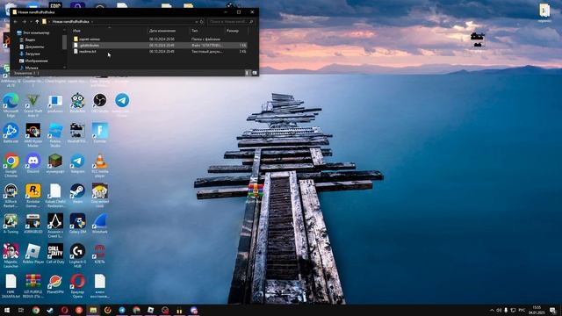The image size is (562, 316).
Task: Switch Explorer to large icons view
Action: tap(255, 73)
